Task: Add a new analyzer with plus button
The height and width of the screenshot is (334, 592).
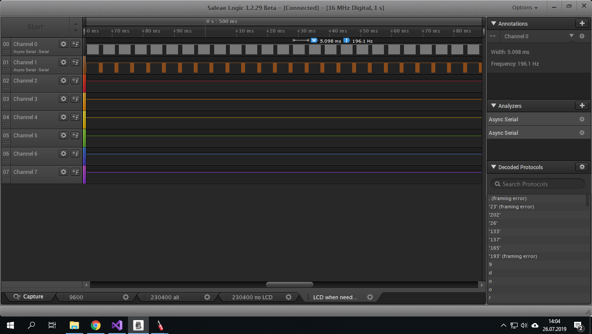Action: pos(582,106)
